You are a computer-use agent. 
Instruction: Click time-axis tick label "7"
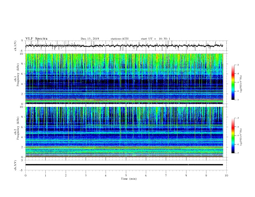pyautogui.click(x=166, y=175)
